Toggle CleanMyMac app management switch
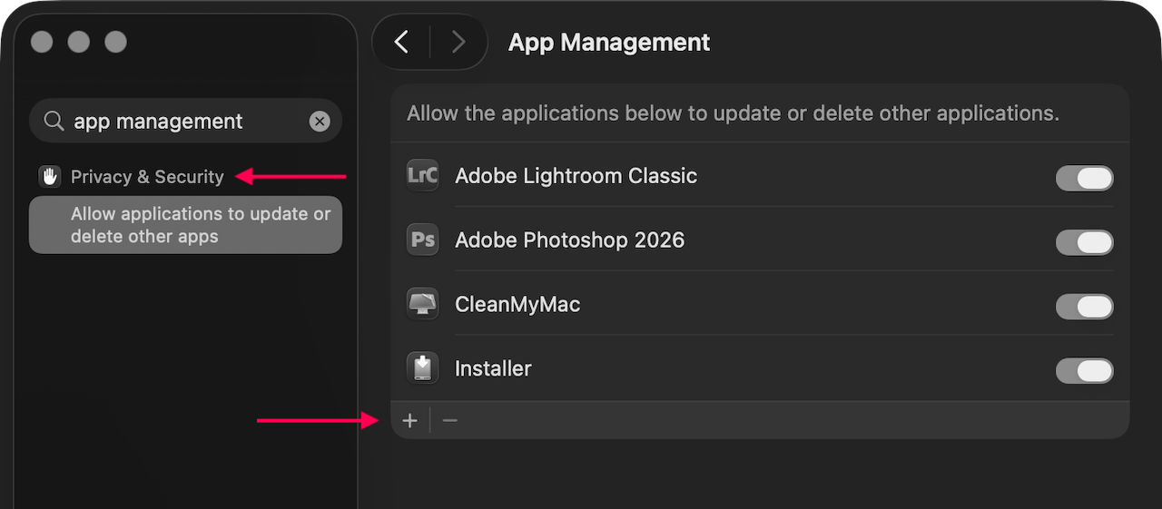Image resolution: width=1162 pixels, height=509 pixels. tap(1084, 307)
